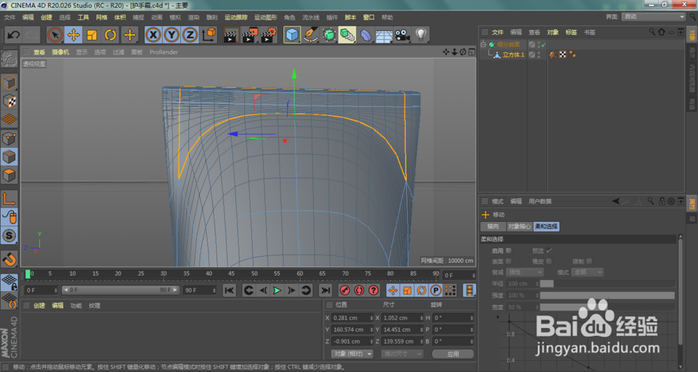Open the 运动跟踪 menu

(x=235, y=17)
